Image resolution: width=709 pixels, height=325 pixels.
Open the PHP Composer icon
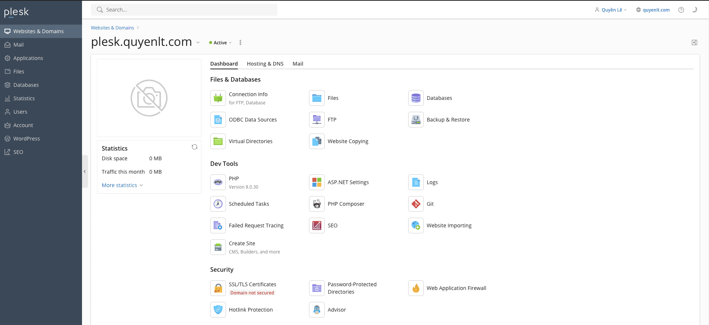click(317, 204)
